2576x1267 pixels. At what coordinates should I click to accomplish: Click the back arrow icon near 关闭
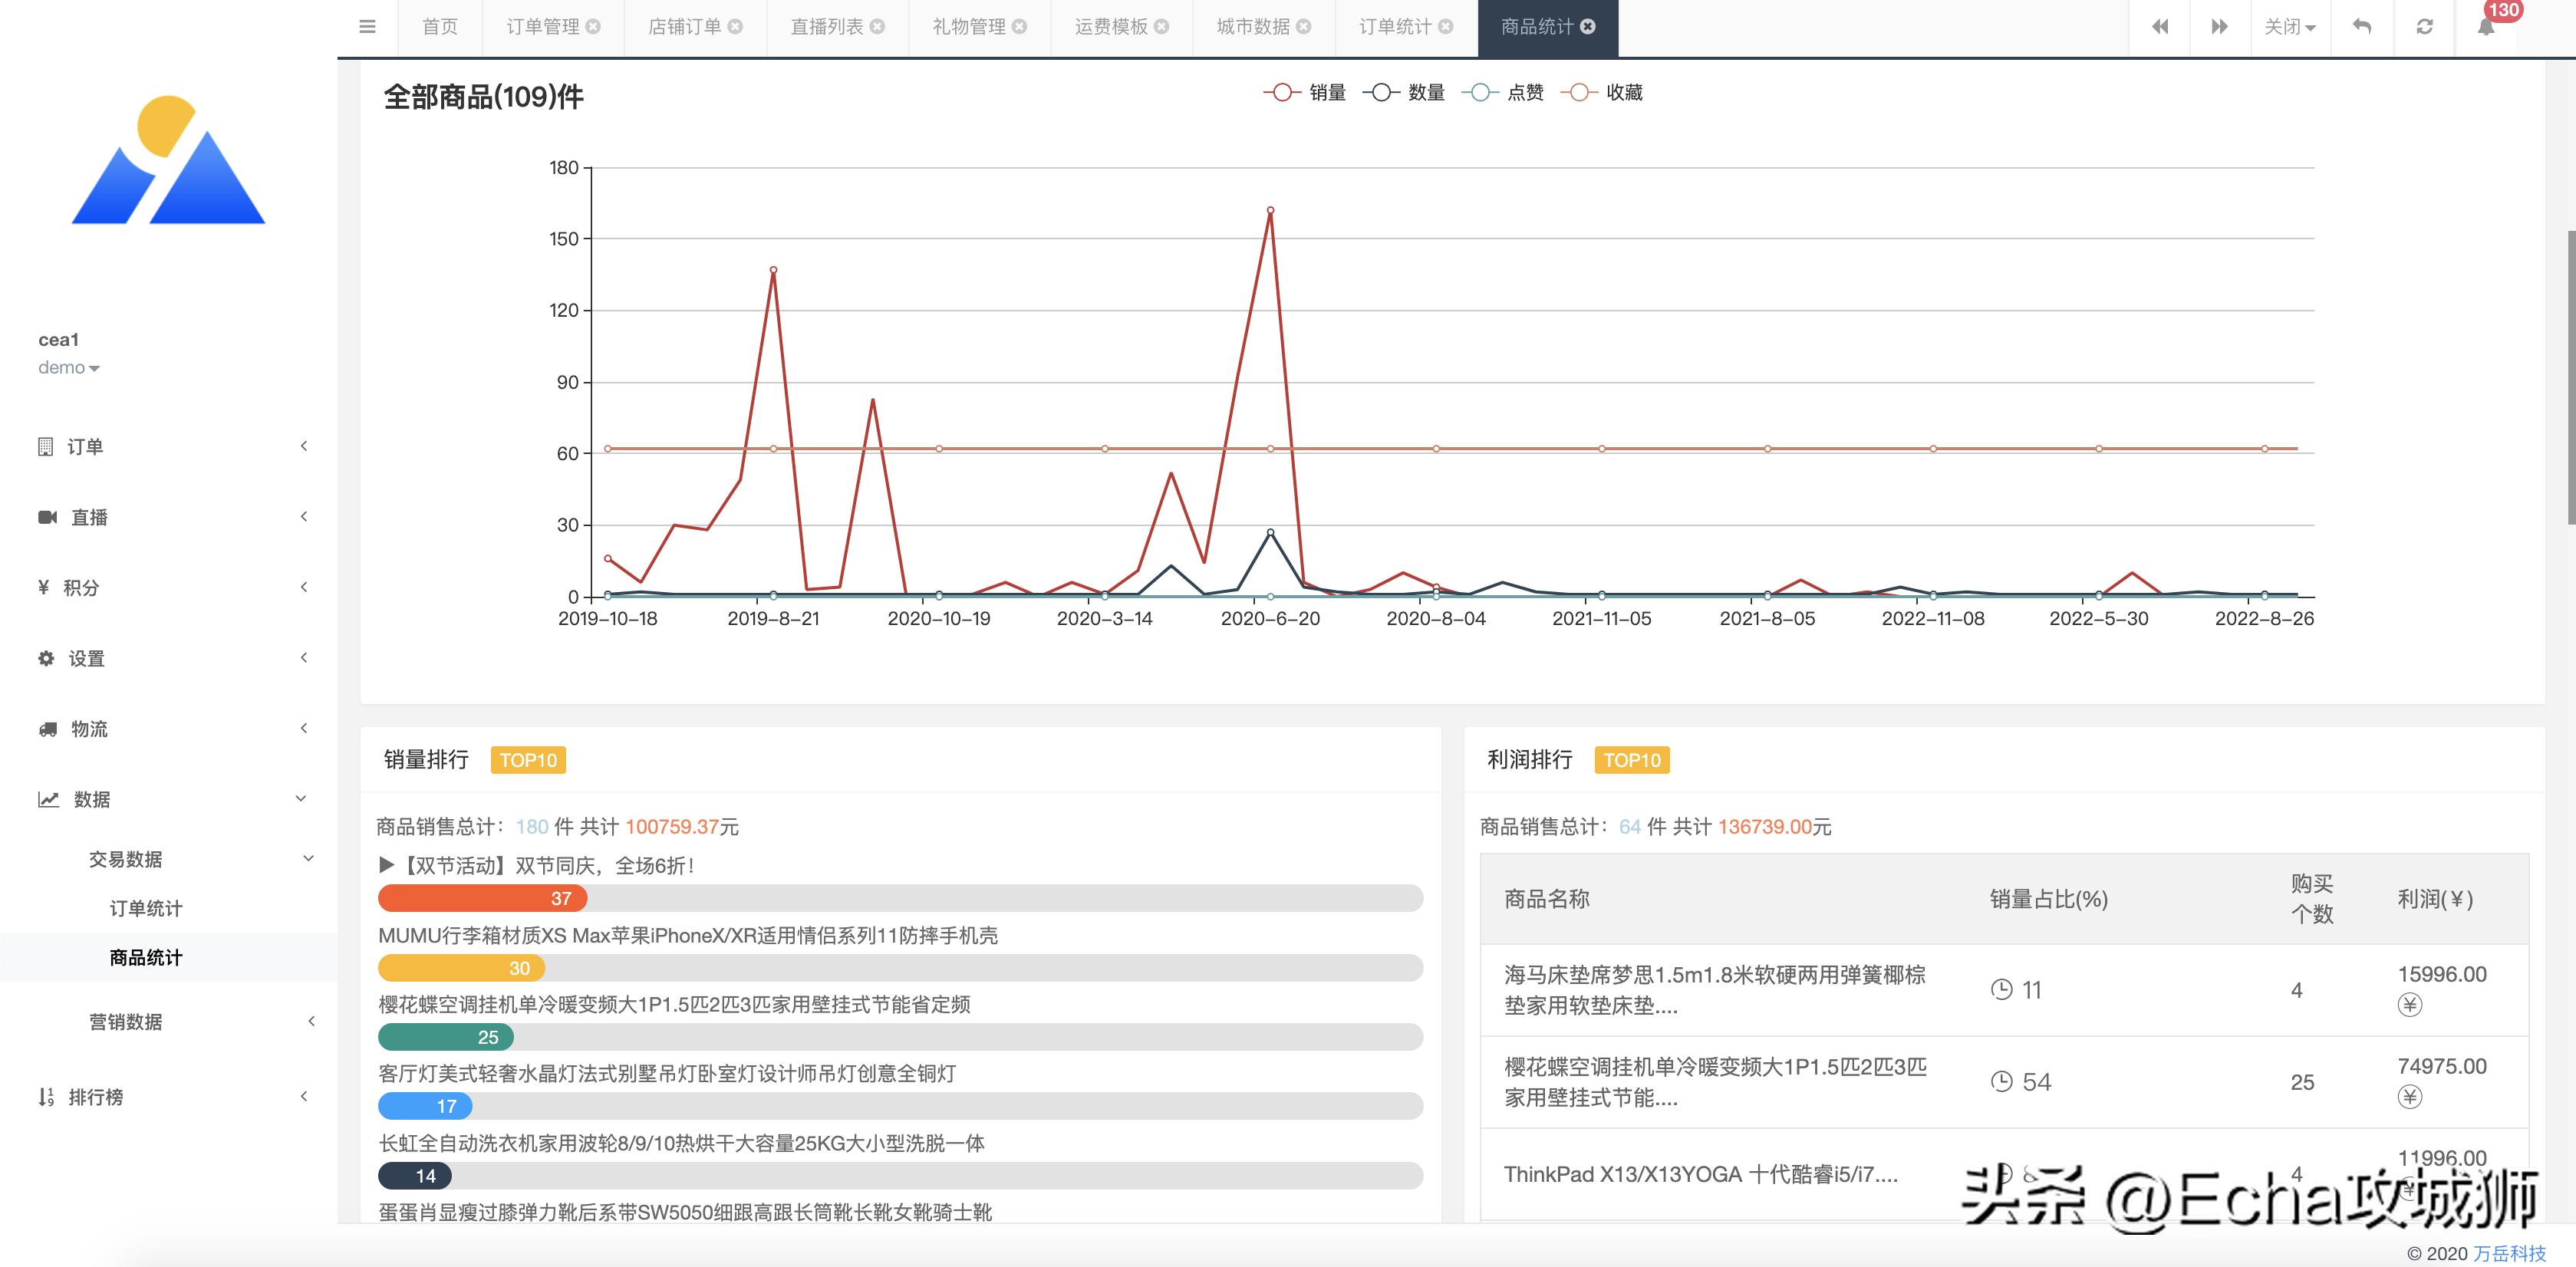tap(2361, 26)
